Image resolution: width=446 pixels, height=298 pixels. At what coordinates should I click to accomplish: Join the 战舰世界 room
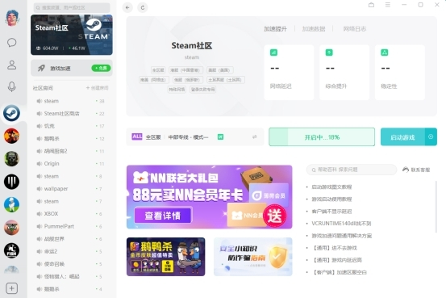coord(70,239)
